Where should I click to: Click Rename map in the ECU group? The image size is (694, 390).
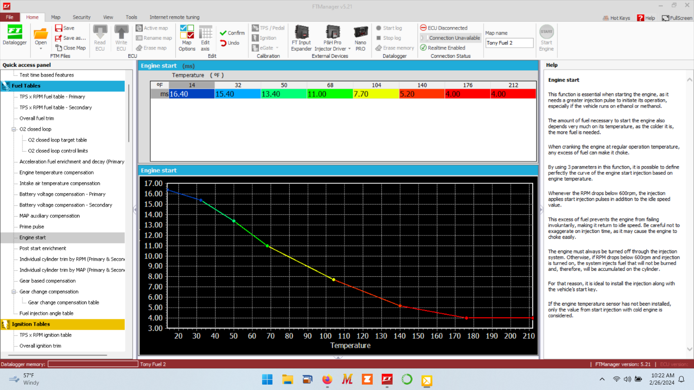click(x=154, y=38)
